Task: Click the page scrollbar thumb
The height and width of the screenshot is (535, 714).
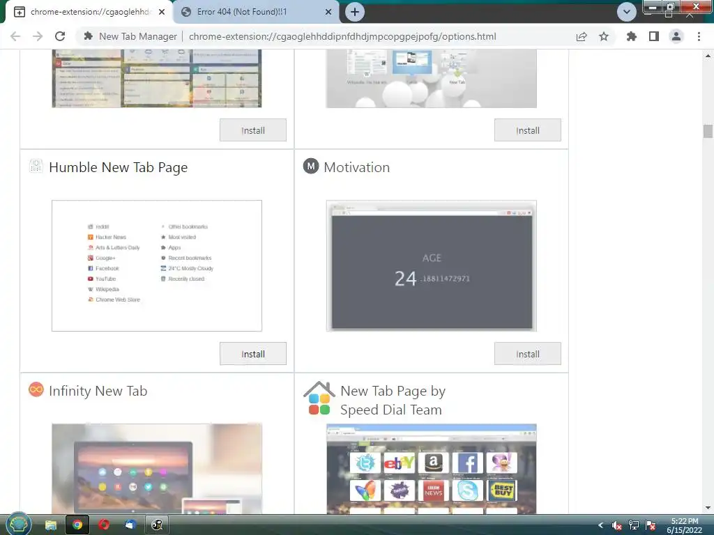Action: (708, 131)
